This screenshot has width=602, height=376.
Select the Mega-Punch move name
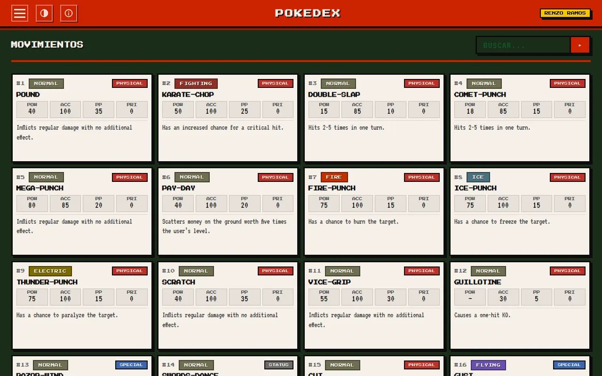click(x=40, y=188)
